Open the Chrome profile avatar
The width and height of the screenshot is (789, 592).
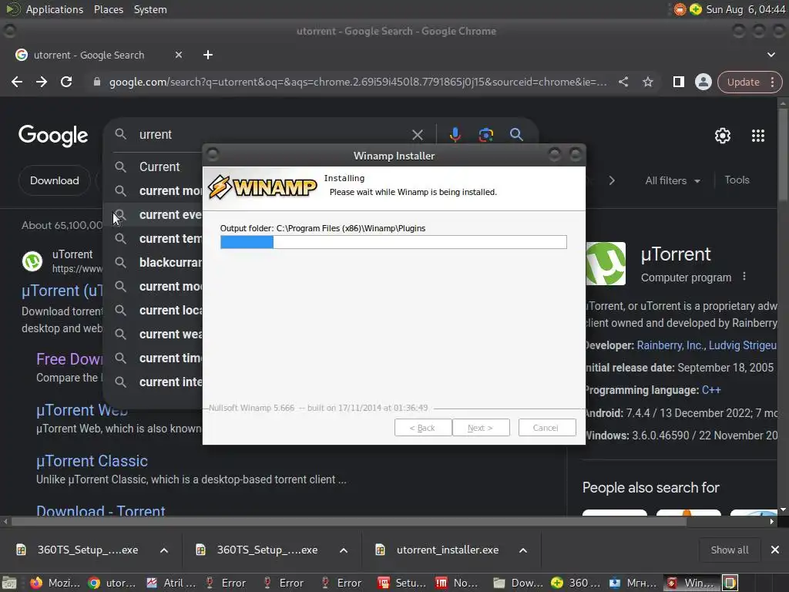703,82
